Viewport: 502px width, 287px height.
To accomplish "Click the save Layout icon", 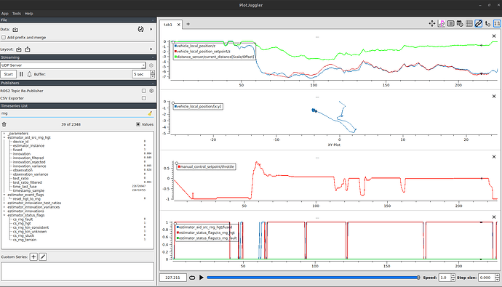I will (x=28, y=49).
